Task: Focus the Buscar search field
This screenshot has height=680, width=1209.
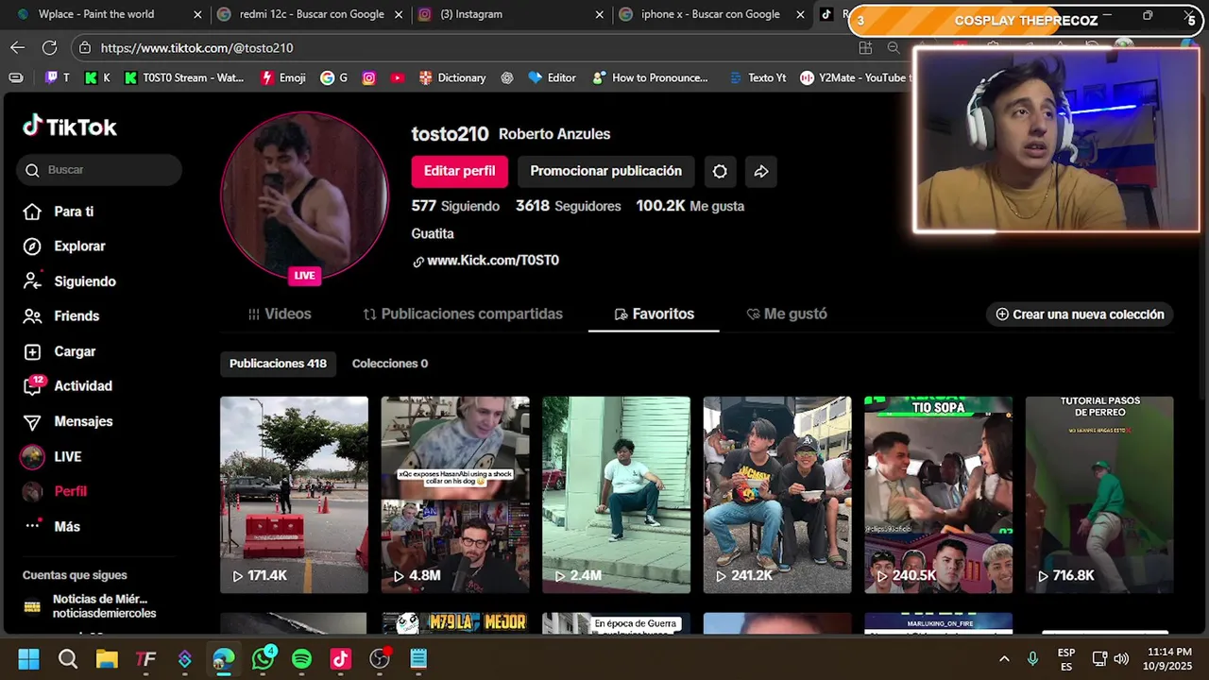Action: coord(99,170)
